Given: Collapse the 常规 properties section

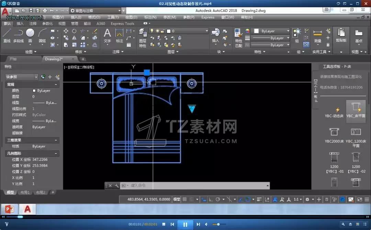Looking at the screenshot, I should click(56, 84).
